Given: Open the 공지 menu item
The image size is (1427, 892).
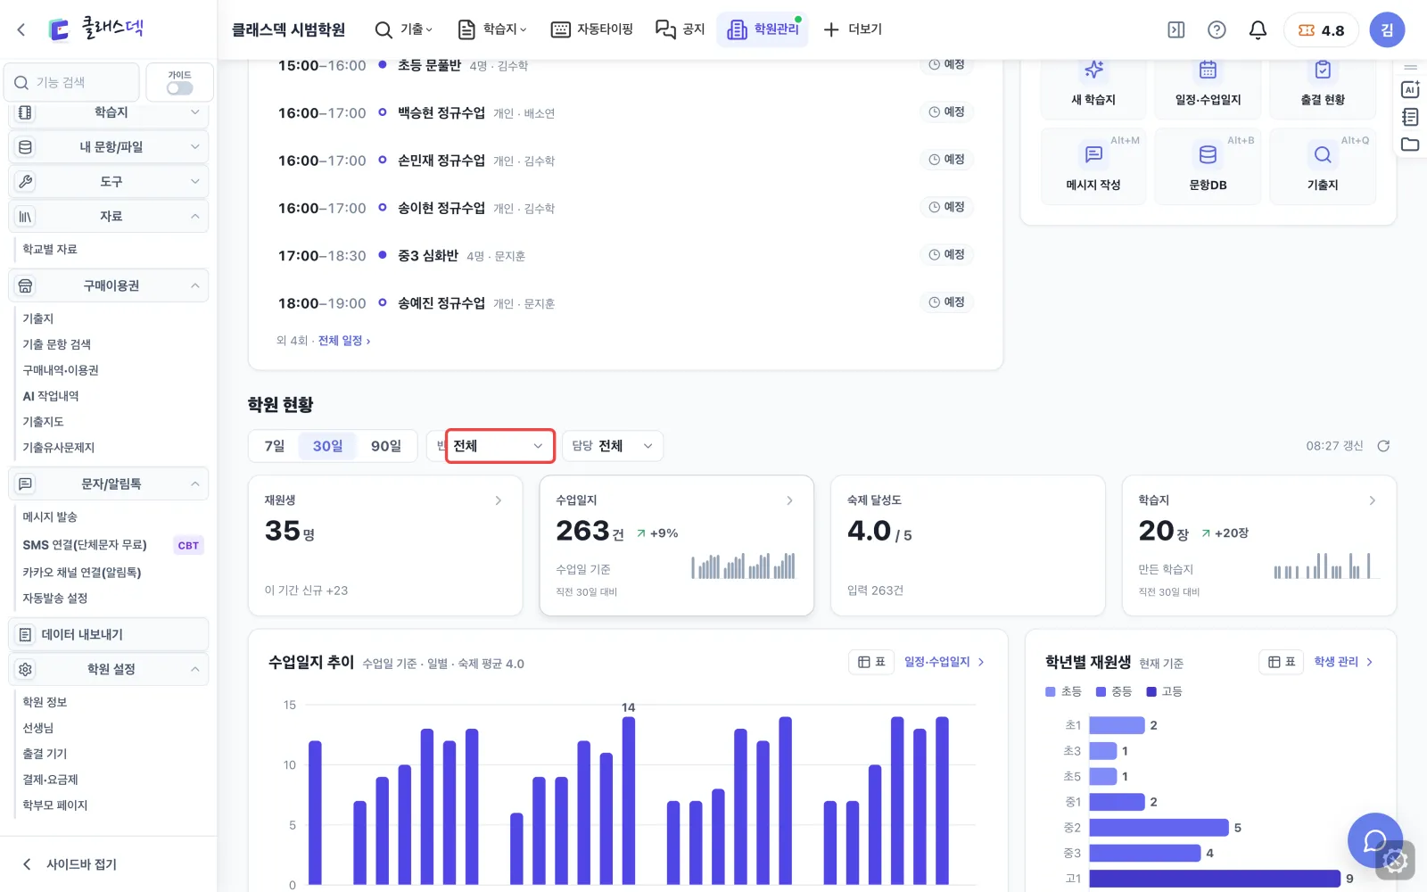Looking at the screenshot, I should click(x=680, y=29).
